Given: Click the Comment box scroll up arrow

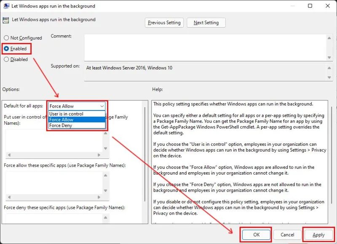Looking at the screenshot, I should pos(329,38).
